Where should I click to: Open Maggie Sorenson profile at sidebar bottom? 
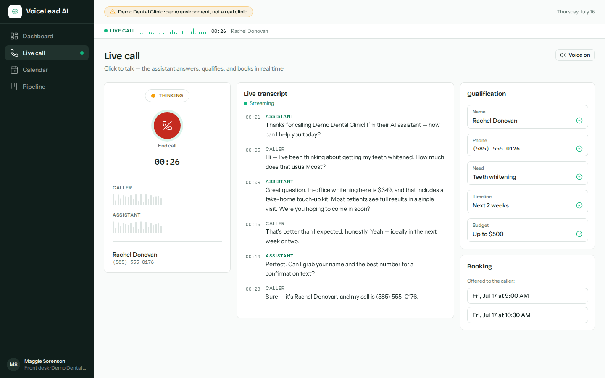point(47,365)
